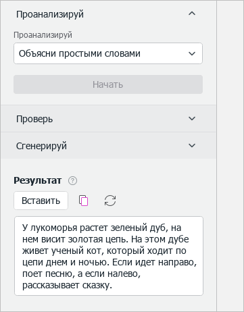The image size is (244, 312).
Task: Open the Объясни простыми словами dropdown
Action: click(x=108, y=53)
